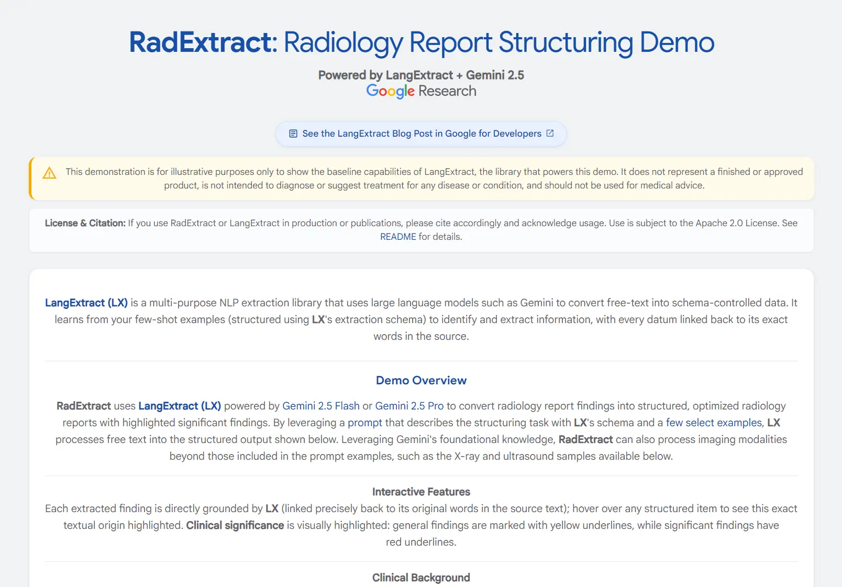Click the external-link icon after blog post text
This screenshot has height=587, width=842.
(x=549, y=134)
